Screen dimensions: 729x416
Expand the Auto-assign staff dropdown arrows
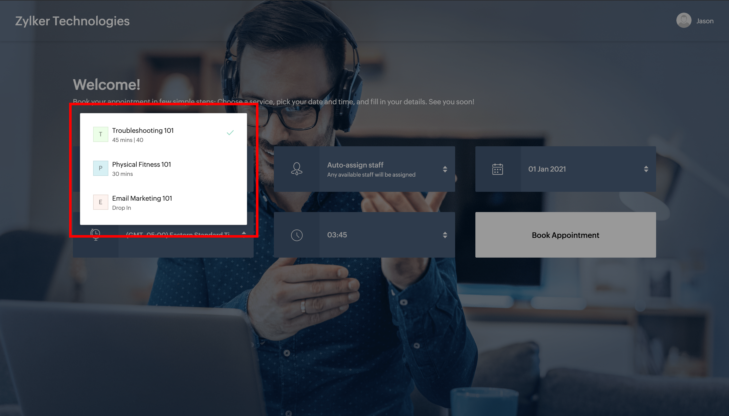445,169
